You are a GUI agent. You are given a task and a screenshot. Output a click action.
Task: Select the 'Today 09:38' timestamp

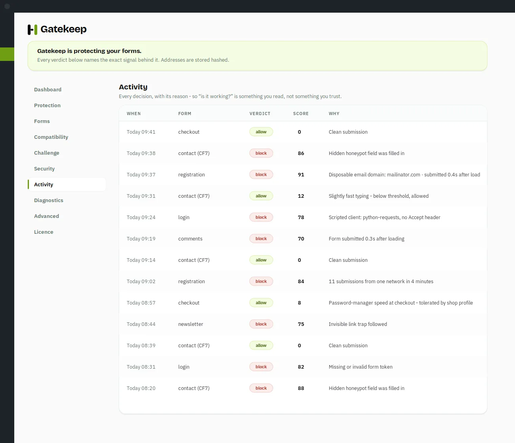[141, 153]
